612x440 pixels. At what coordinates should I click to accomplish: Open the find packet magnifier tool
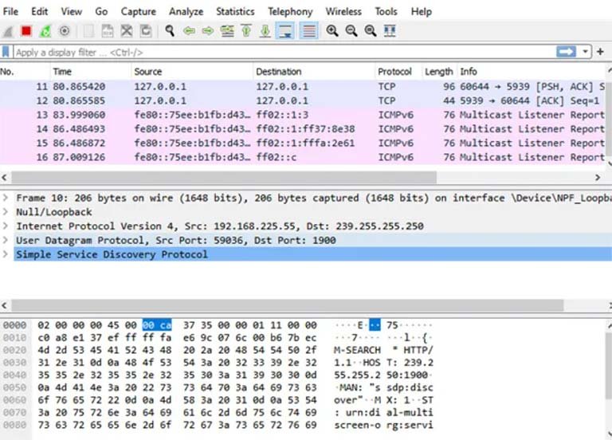coord(170,31)
